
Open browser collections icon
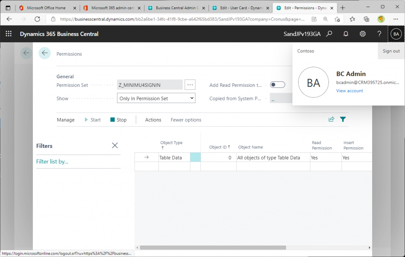tap(366, 19)
